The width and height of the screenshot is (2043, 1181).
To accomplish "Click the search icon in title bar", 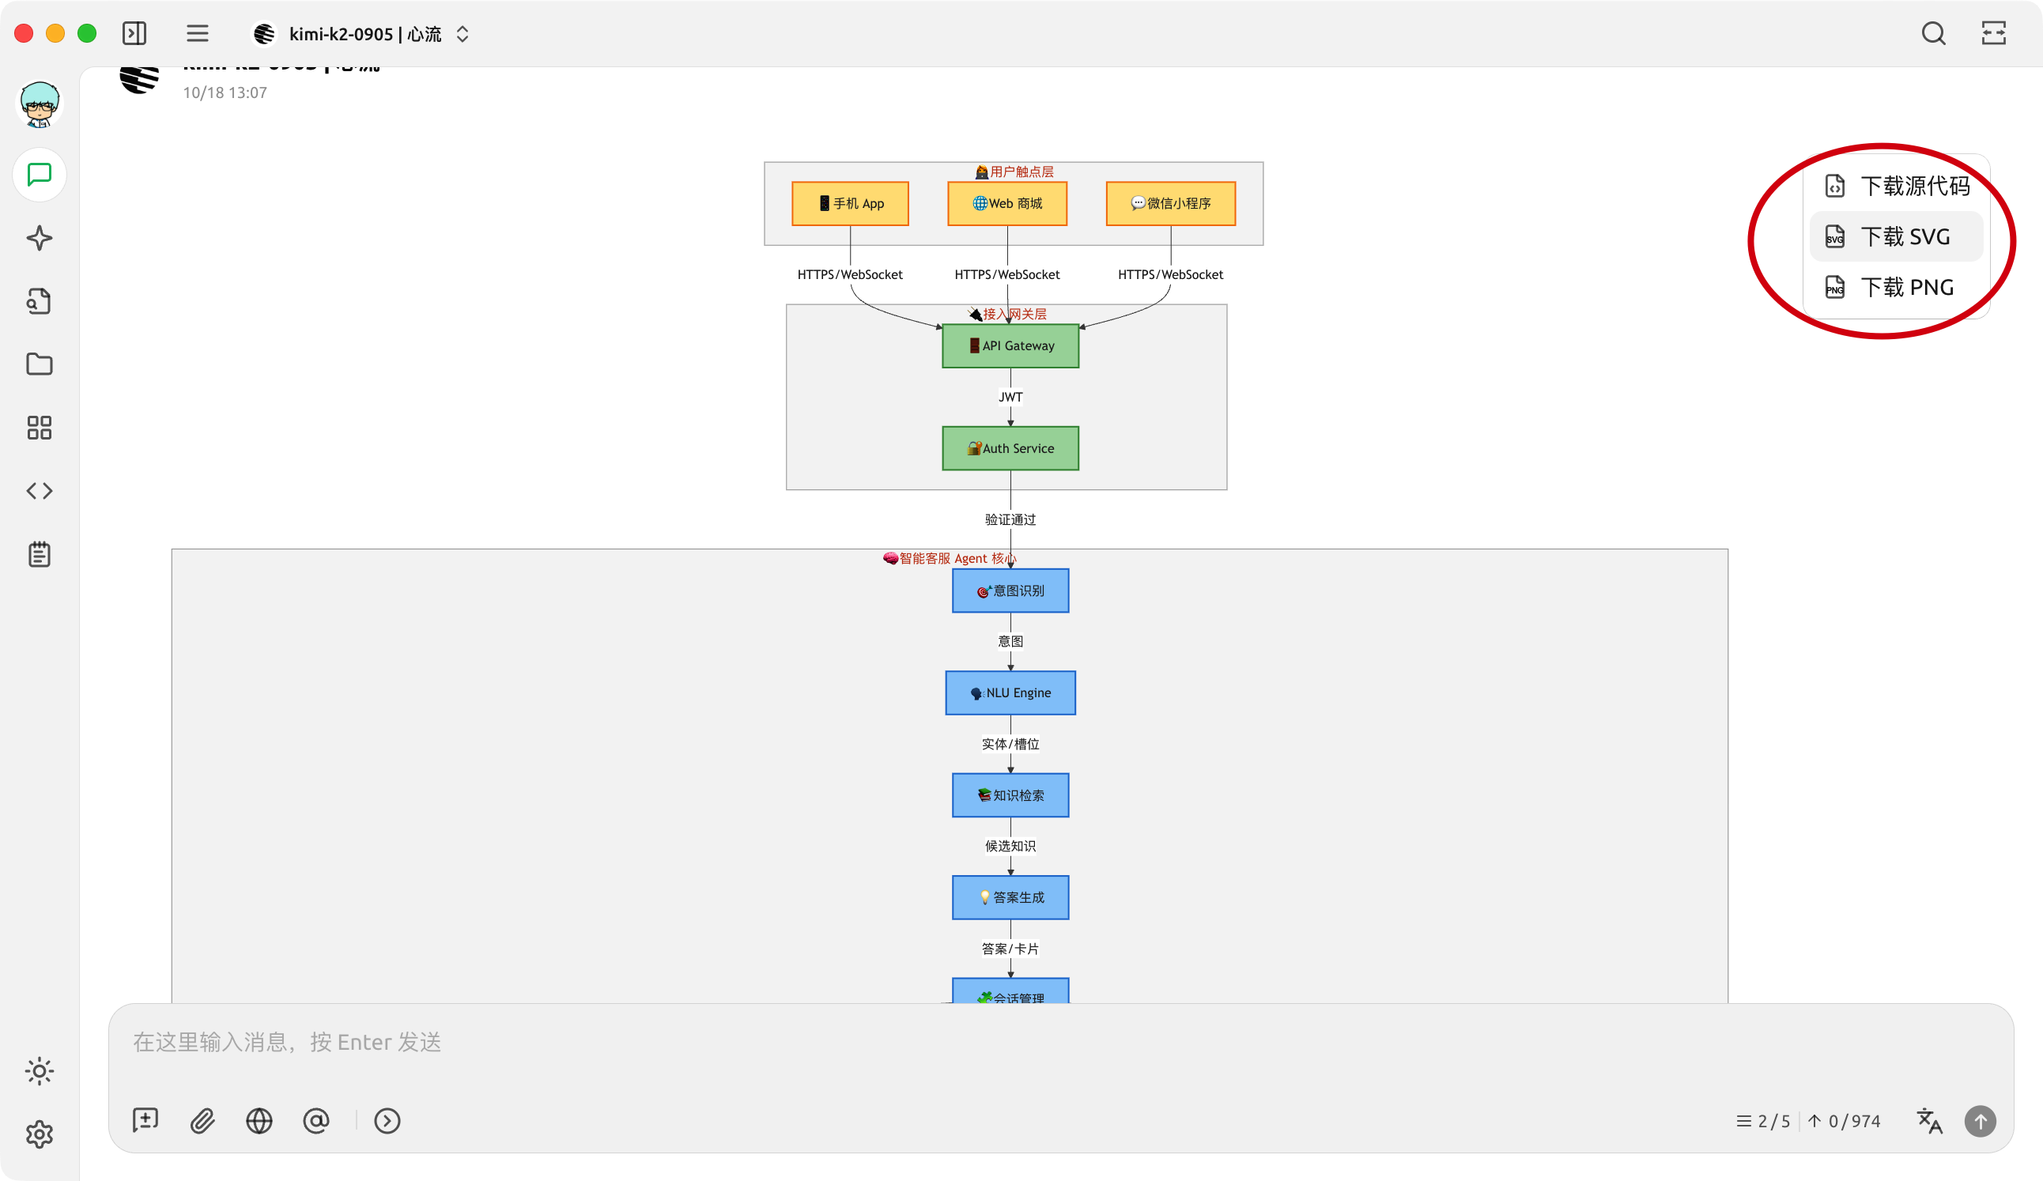I will 1933,33.
